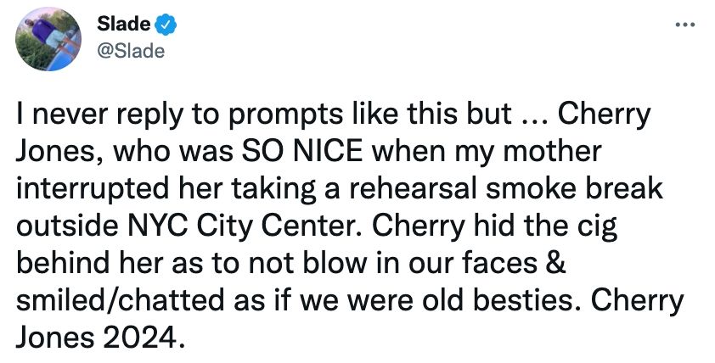The height and width of the screenshot is (363, 715).
Task: Visit the @Slade handle link
Action: pos(131,51)
